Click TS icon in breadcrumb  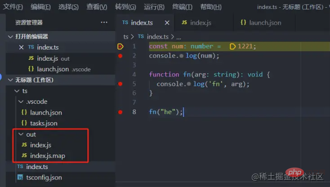pos(141,36)
